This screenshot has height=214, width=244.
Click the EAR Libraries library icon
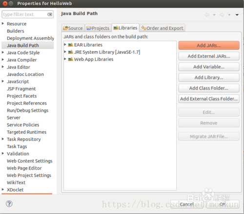[x=70, y=45]
